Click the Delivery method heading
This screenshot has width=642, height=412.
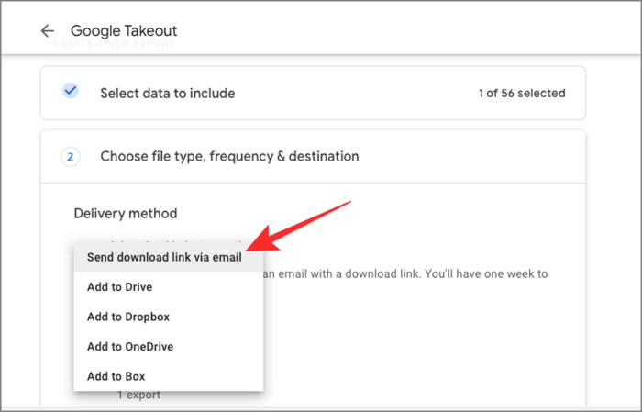pyautogui.click(x=126, y=214)
